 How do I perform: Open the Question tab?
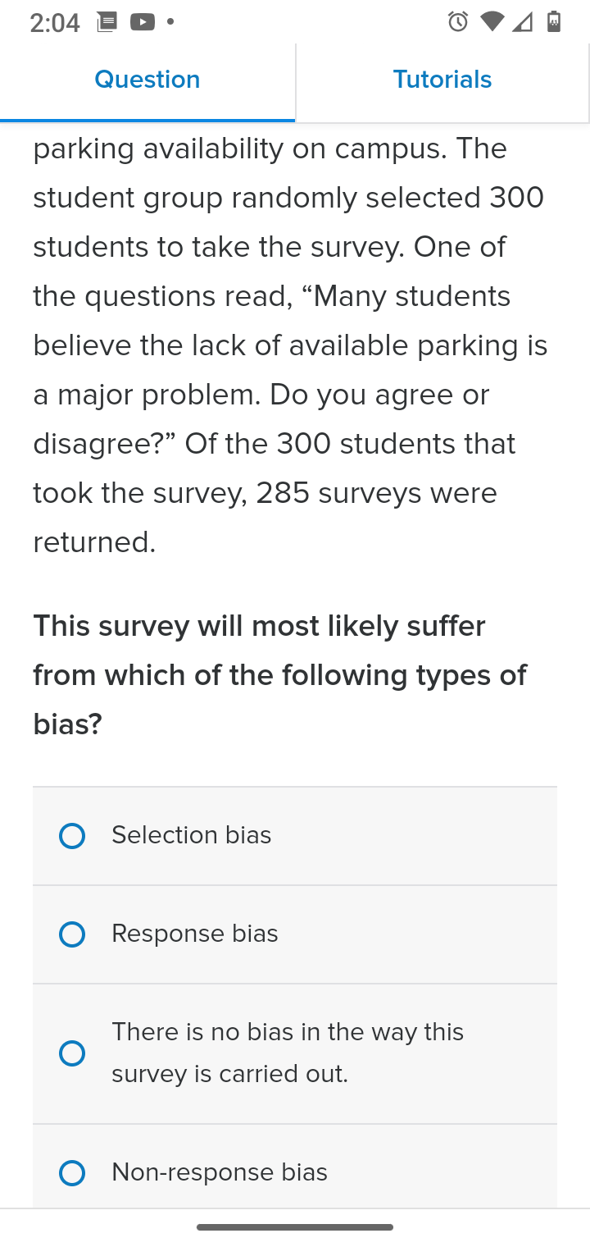[147, 80]
